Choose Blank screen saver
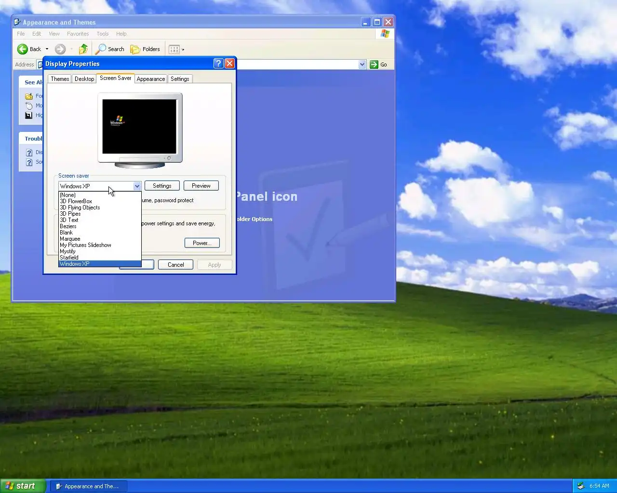Viewport: 617px width, 493px height. [x=100, y=233]
